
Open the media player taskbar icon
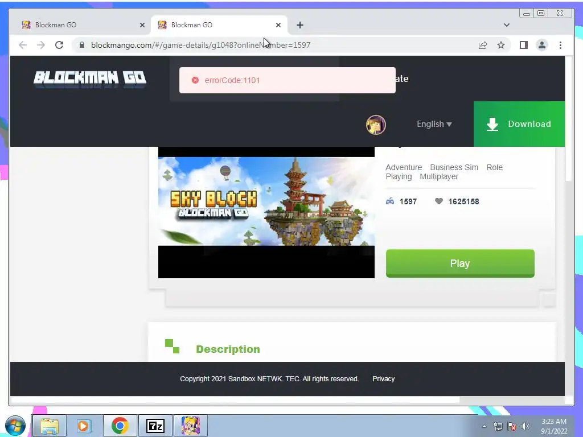(x=84, y=426)
